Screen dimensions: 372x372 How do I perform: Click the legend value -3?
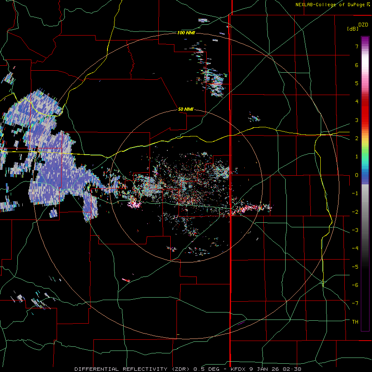(355, 230)
